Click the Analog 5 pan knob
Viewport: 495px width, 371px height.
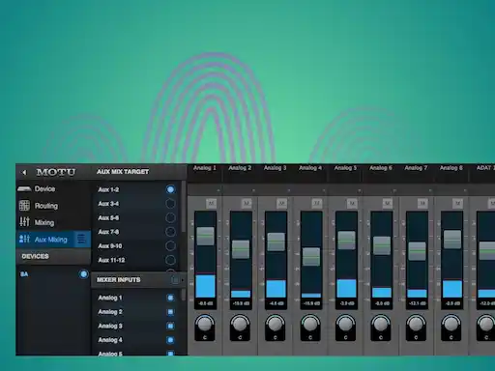(345, 325)
